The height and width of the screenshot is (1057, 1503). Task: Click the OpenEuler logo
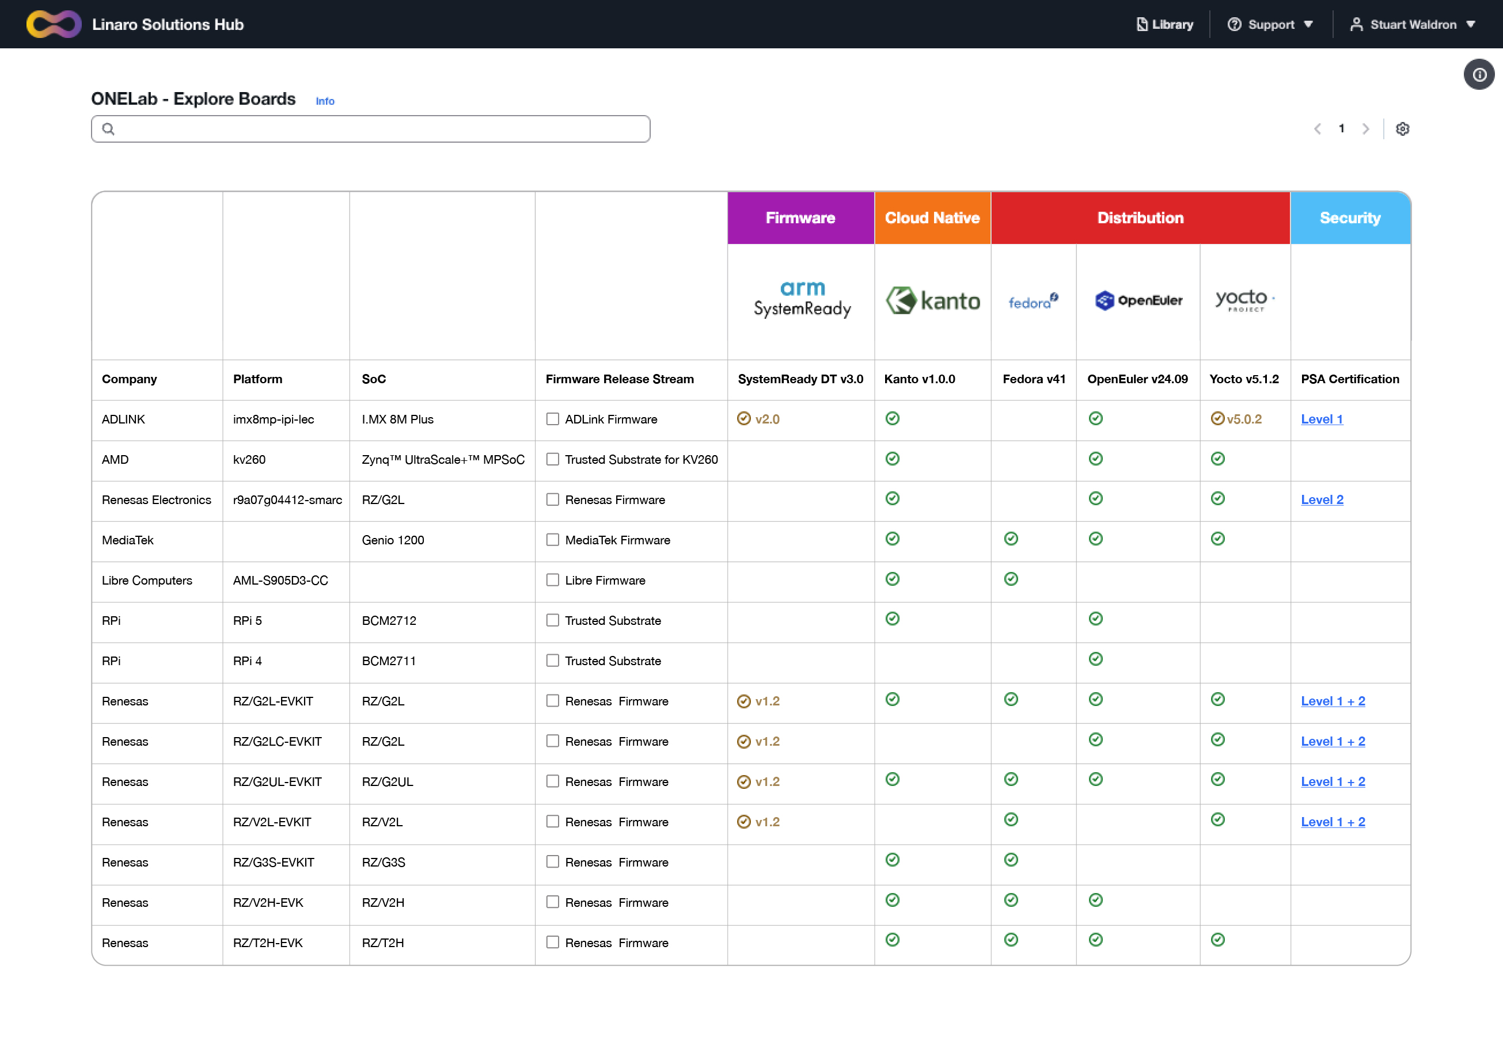pyautogui.click(x=1138, y=300)
